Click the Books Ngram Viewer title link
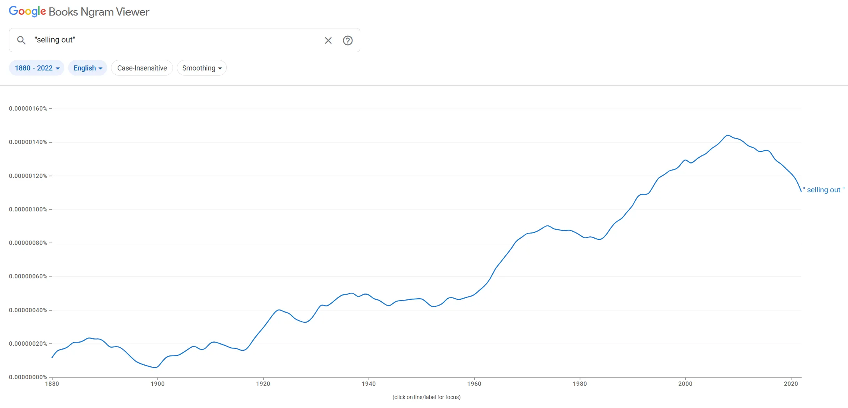Screen dimensions: 848x408 pyautogui.click(x=99, y=12)
